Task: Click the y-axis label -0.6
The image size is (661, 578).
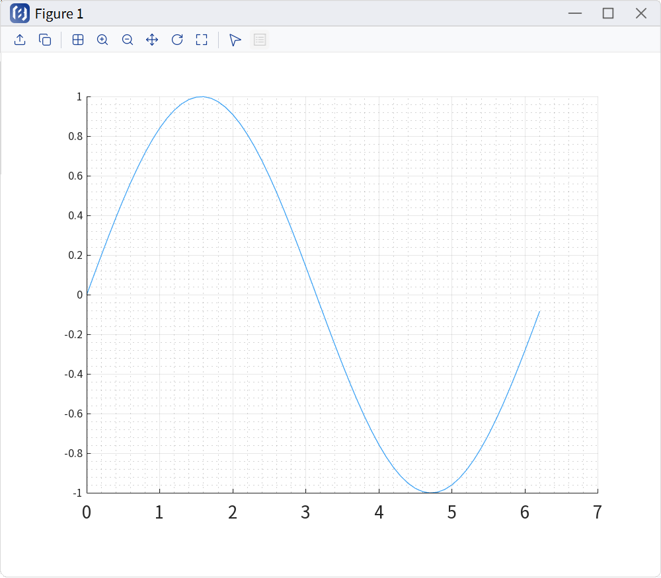Action: pos(74,414)
